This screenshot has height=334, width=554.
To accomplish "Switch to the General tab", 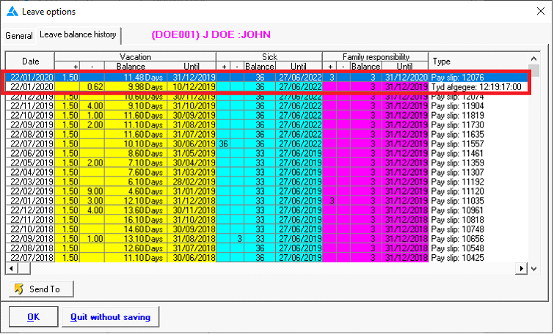I will [x=19, y=36].
